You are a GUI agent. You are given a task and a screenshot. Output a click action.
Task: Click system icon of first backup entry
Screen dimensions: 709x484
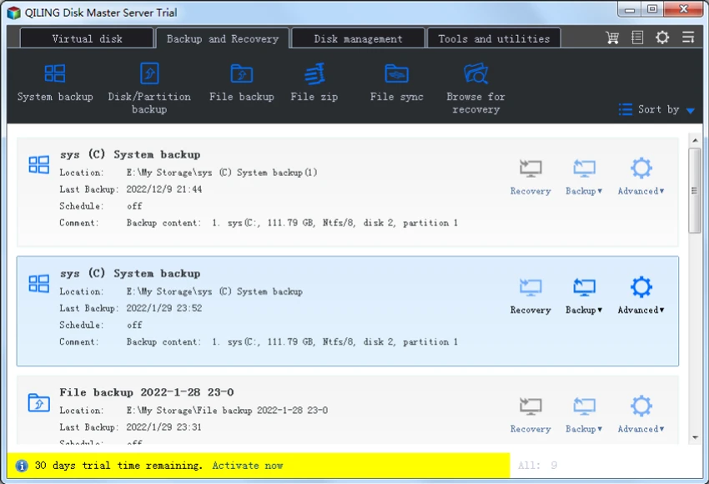click(x=39, y=164)
